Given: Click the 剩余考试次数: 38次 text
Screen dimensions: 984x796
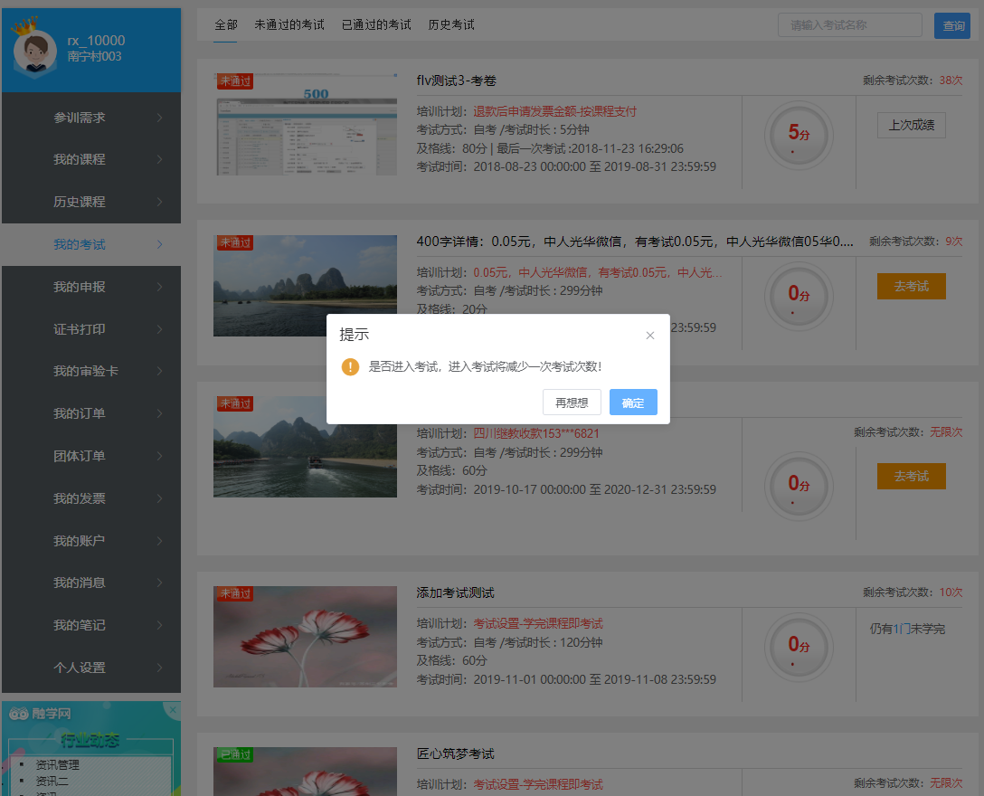Looking at the screenshot, I should pos(913,81).
